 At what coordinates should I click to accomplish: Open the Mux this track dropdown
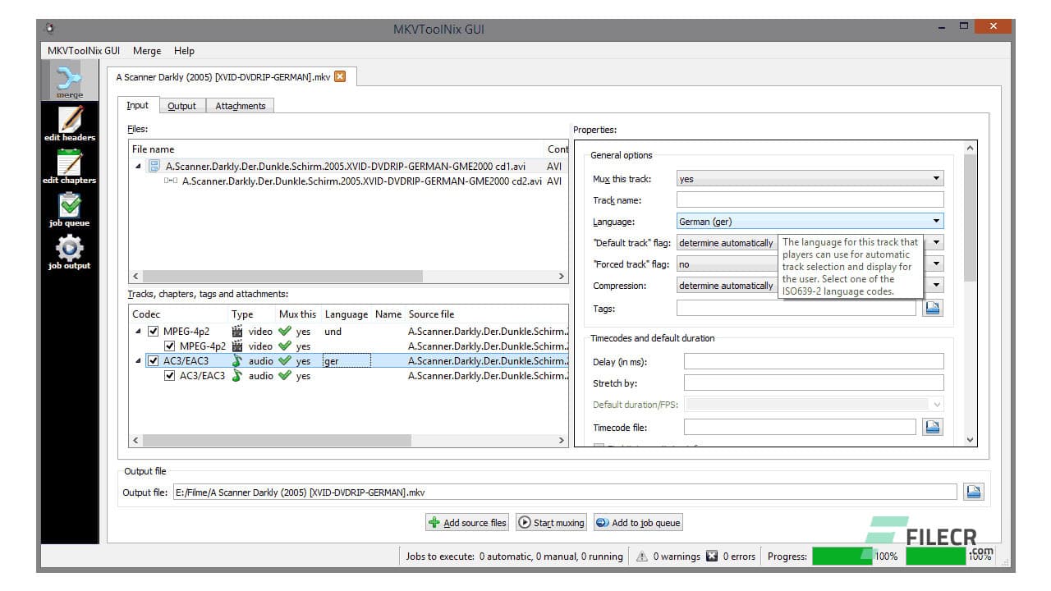pyautogui.click(x=810, y=179)
